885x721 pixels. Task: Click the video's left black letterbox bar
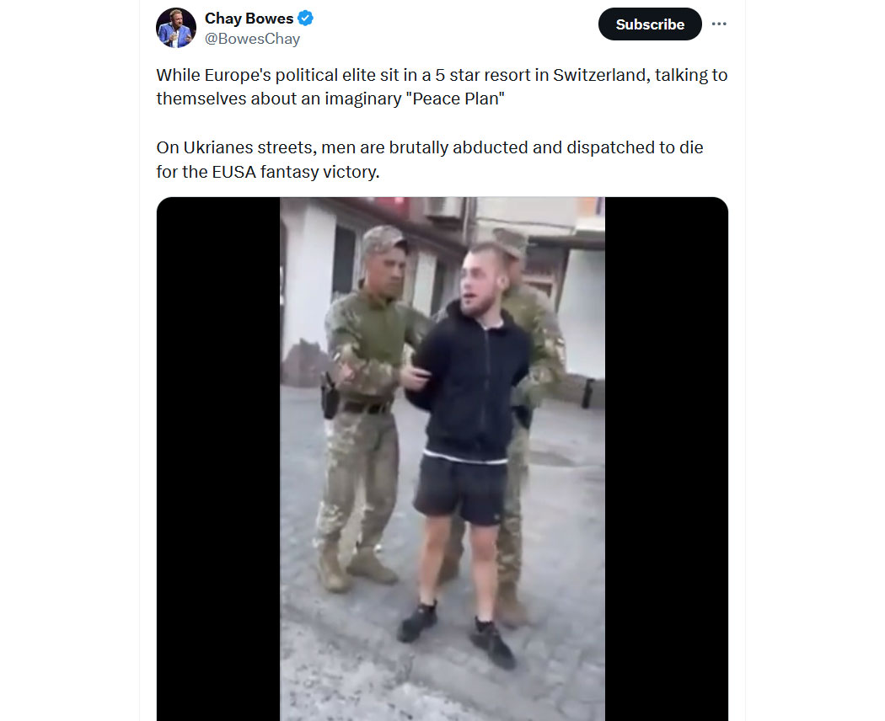[x=218, y=459]
